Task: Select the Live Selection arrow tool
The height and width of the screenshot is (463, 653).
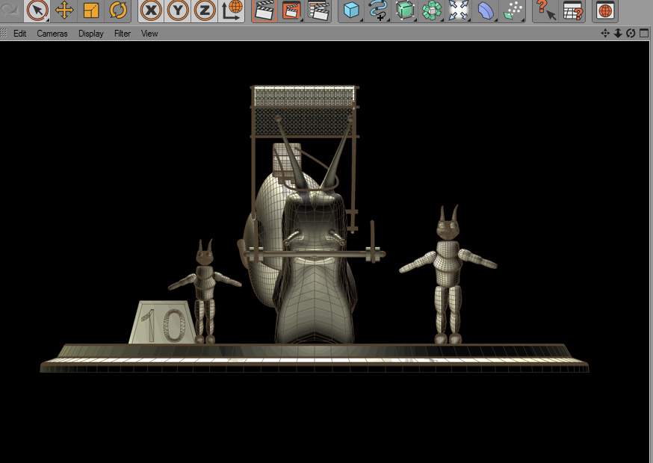Action: pyautogui.click(x=37, y=10)
